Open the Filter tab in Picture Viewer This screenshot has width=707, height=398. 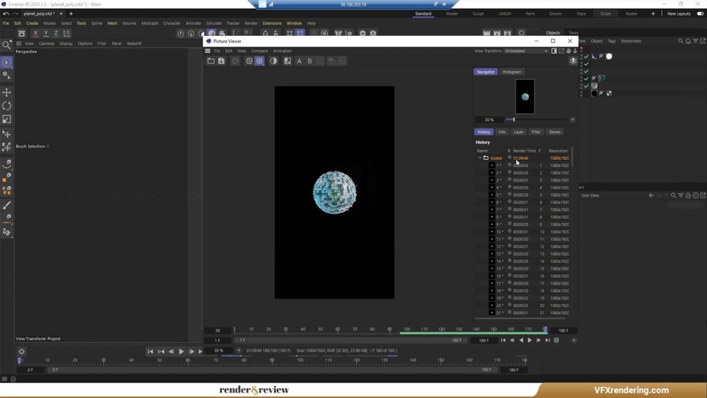(x=536, y=132)
